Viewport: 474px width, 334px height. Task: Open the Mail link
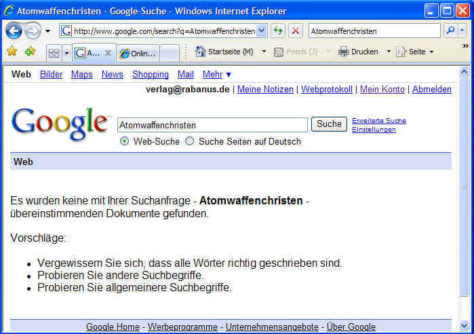[x=186, y=75]
